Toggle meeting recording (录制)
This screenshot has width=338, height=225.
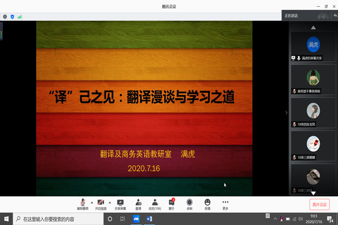[189, 204]
